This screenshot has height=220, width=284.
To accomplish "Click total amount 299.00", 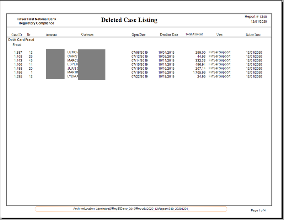I will [x=200, y=53].
